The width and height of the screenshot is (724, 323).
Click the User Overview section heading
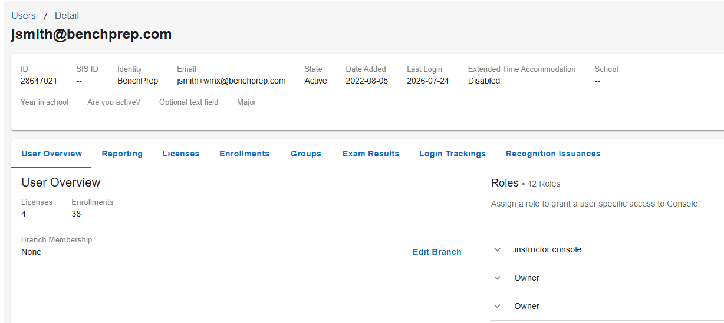[x=61, y=182]
